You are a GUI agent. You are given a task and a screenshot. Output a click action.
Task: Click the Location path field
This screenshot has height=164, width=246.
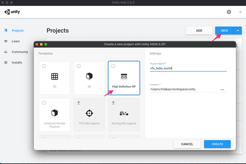(x=184, y=89)
